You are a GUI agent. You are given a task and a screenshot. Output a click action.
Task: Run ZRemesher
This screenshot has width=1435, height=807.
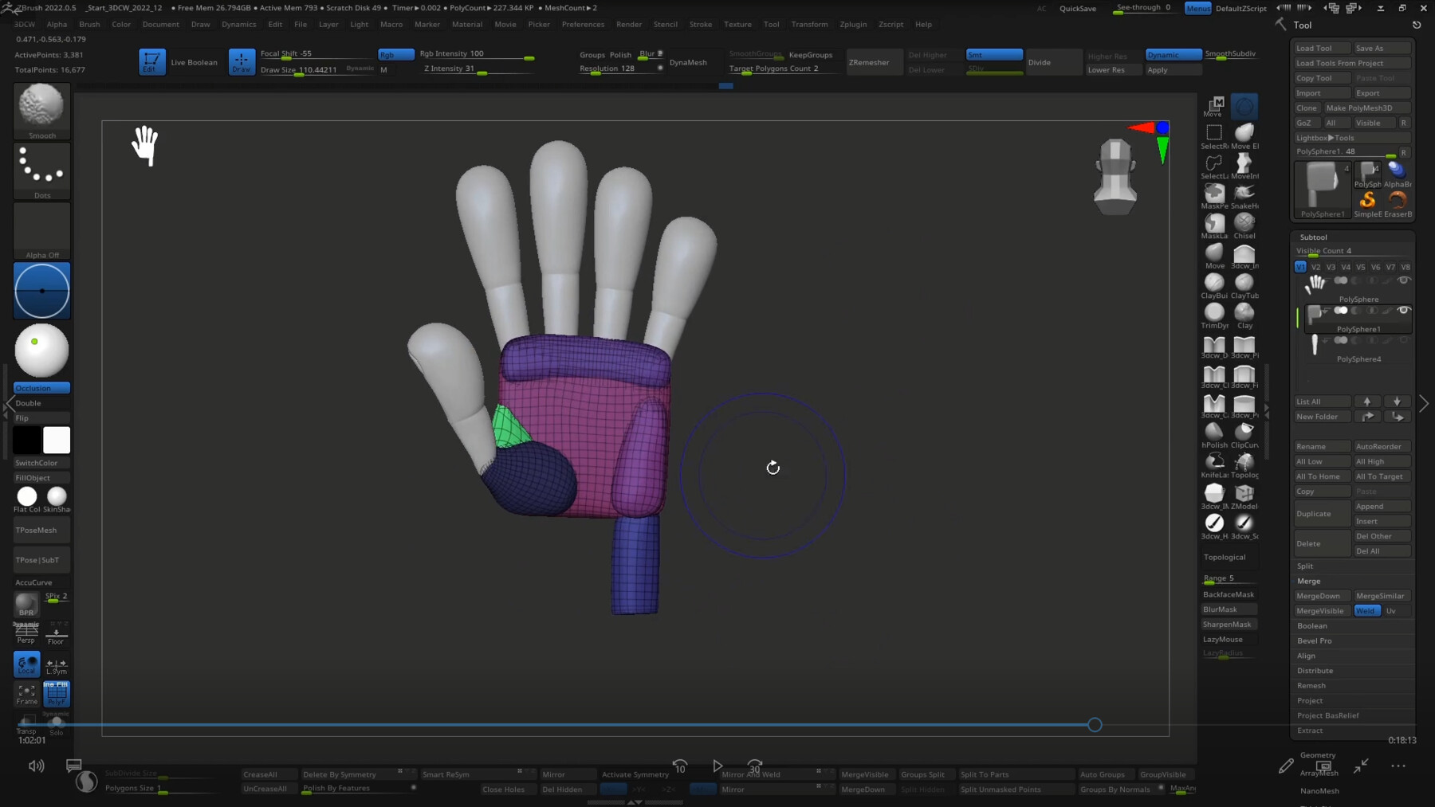(873, 62)
